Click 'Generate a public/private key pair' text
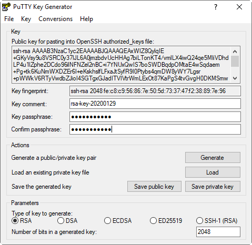252x245 pixels. (x=54, y=158)
